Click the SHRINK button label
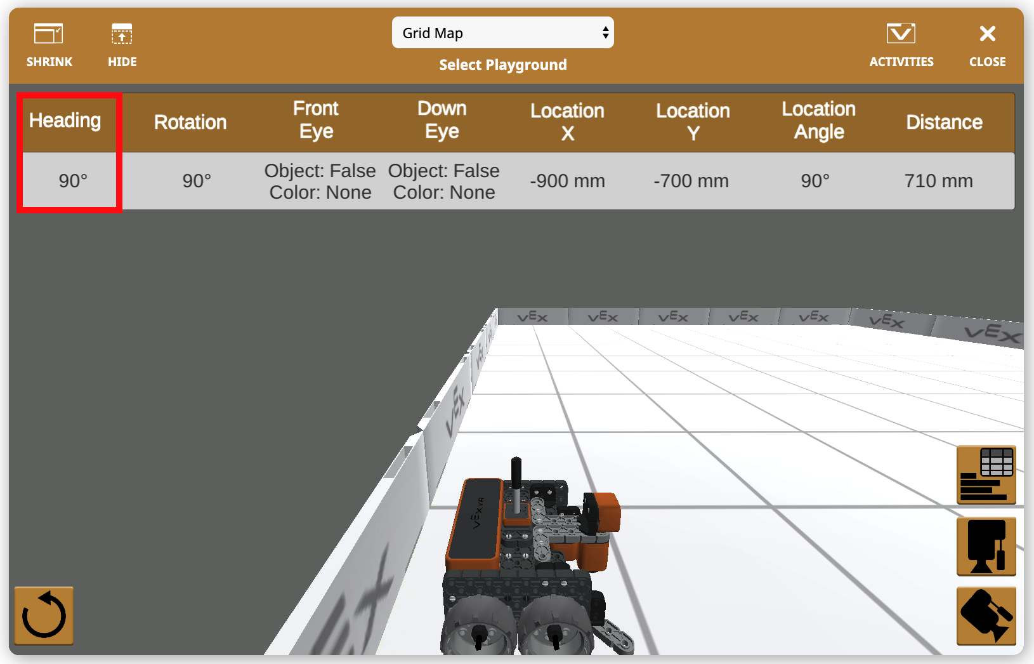The height and width of the screenshot is (664, 1034). (x=49, y=62)
